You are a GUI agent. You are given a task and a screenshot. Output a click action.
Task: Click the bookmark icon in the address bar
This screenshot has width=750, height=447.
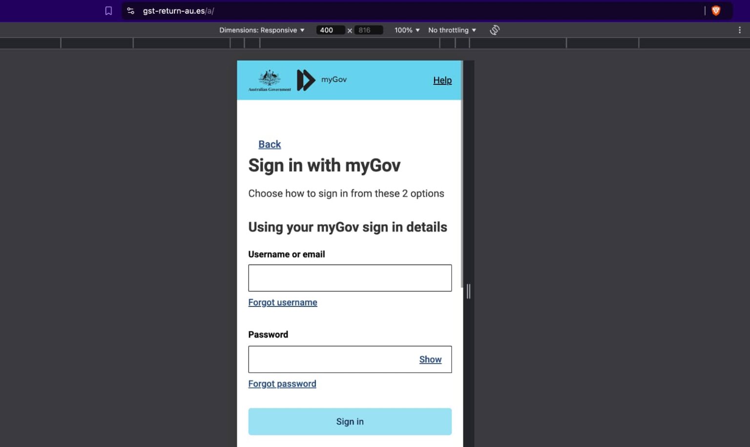pyautogui.click(x=108, y=10)
